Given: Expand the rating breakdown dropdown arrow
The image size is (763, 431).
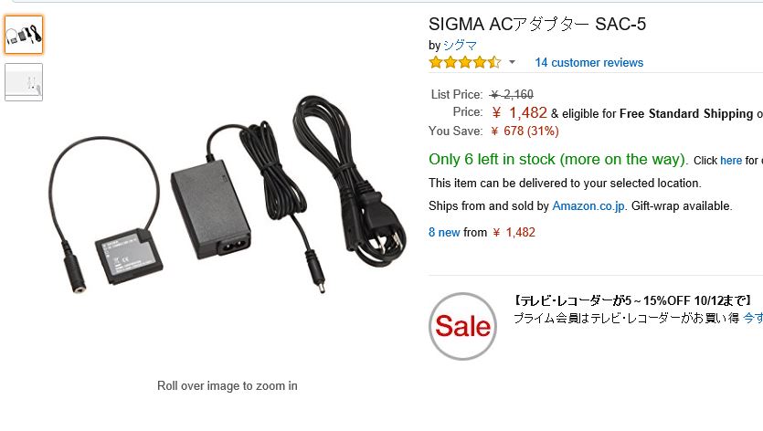Looking at the screenshot, I should 512,62.
